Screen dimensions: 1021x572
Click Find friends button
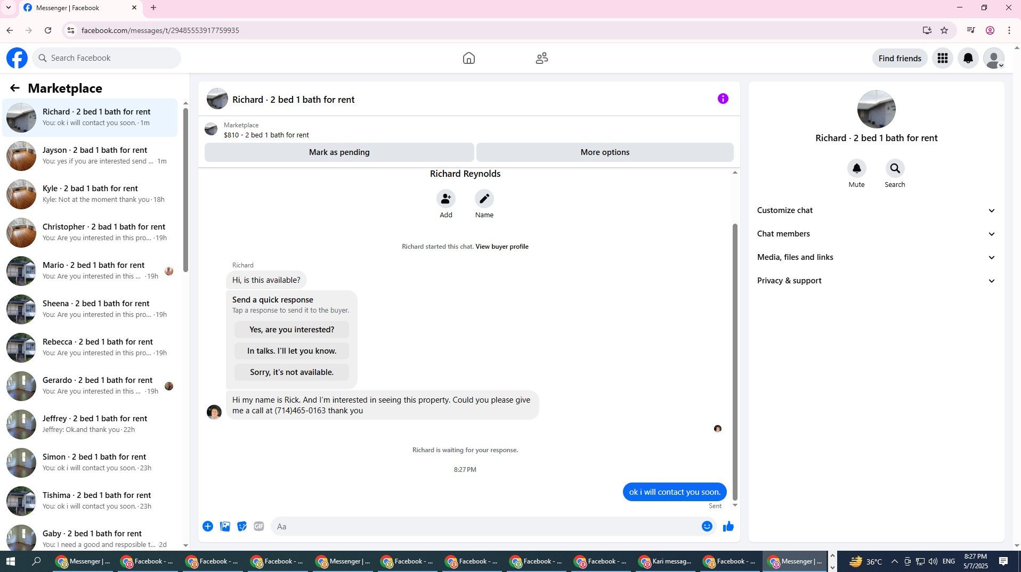pyautogui.click(x=900, y=58)
